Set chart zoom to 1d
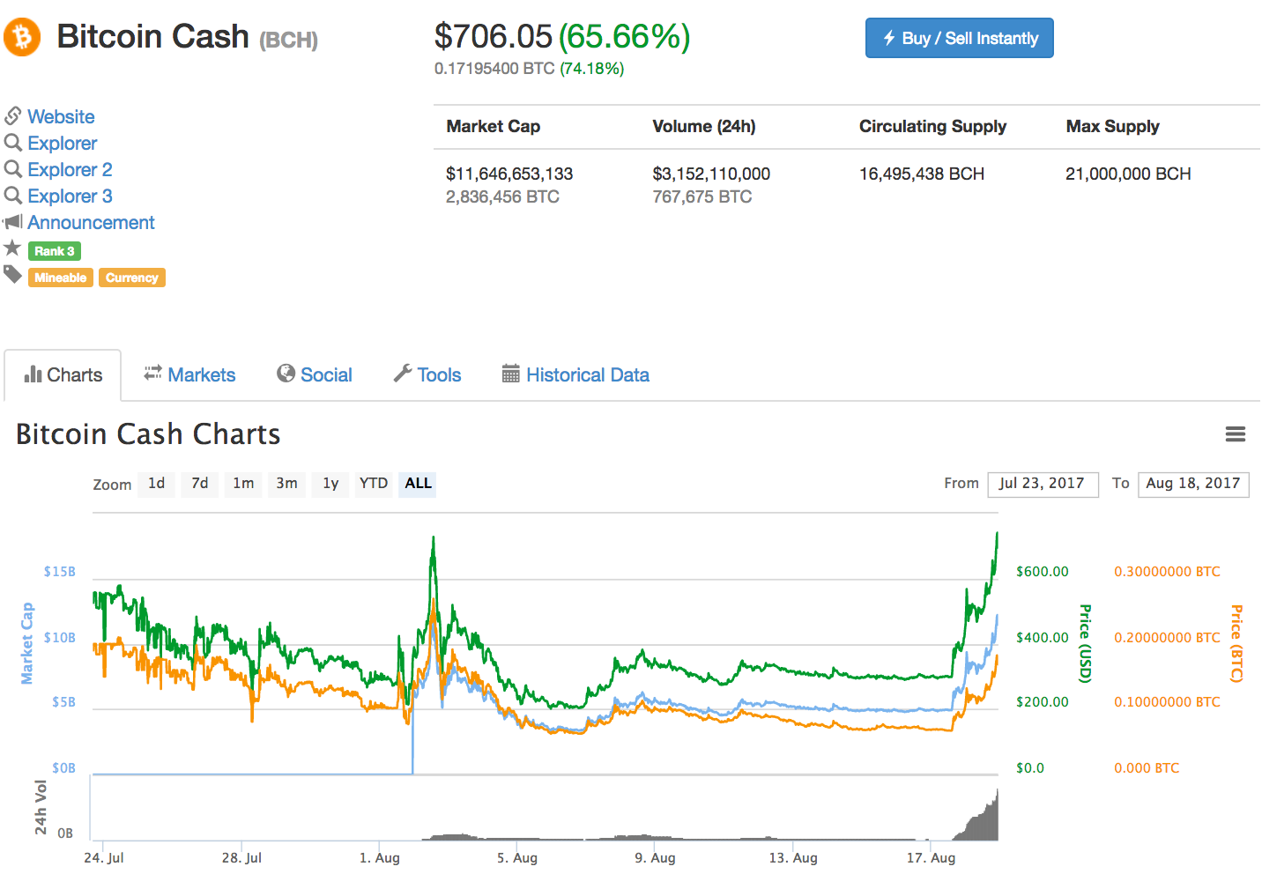Image resolution: width=1262 pixels, height=874 pixels. point(156,484)
